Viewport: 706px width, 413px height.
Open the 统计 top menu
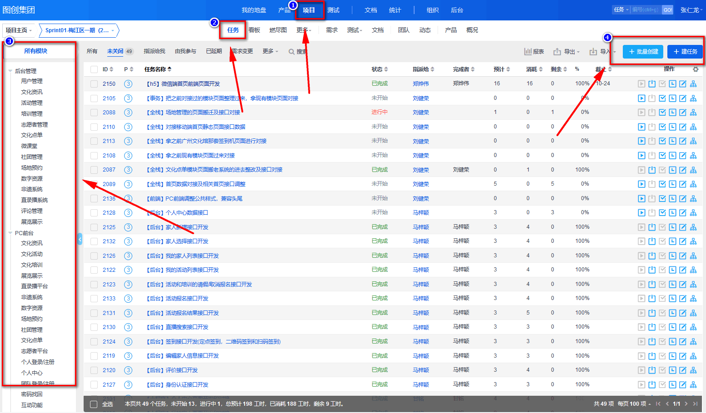coord(395,10)
